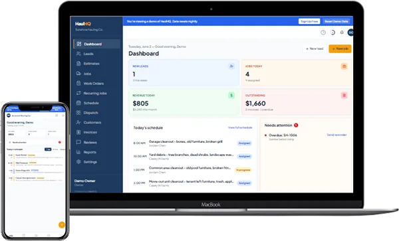Click the Schedule calendar icon
This screenshot has height=241, width=399.
[78, 103]
